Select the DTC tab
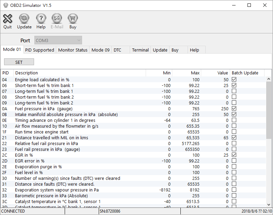273x215 pixels. [x=121, y=50]
